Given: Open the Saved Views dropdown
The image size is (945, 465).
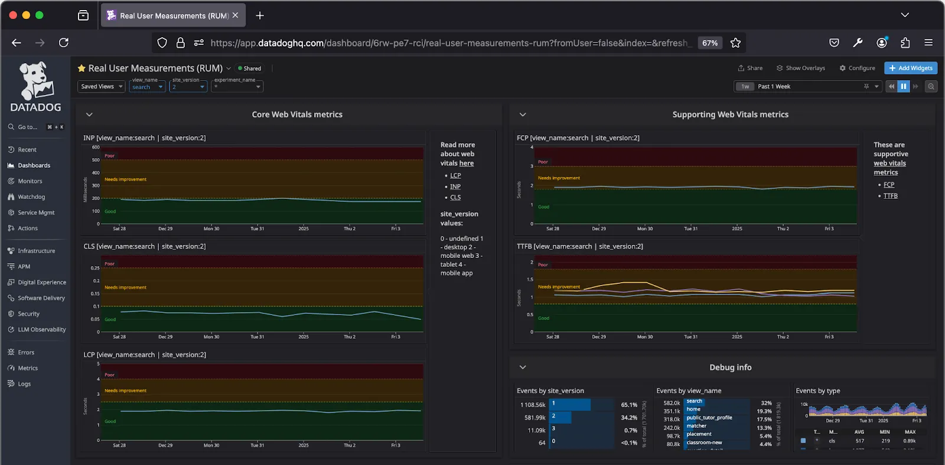Looking at the screenshot, I should (101, 87).
